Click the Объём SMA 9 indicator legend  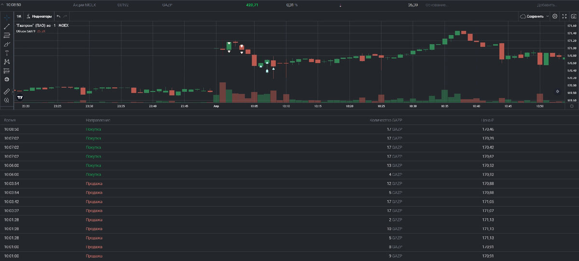pos(26,30)
